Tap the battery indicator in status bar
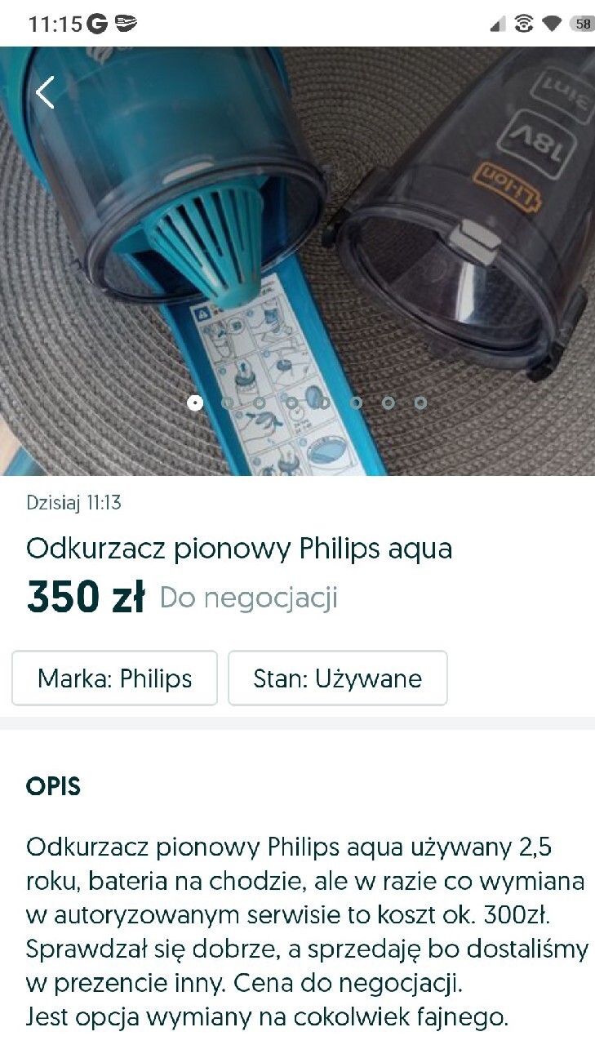Viewport: 595px width, 1045px height. point(582,24)
